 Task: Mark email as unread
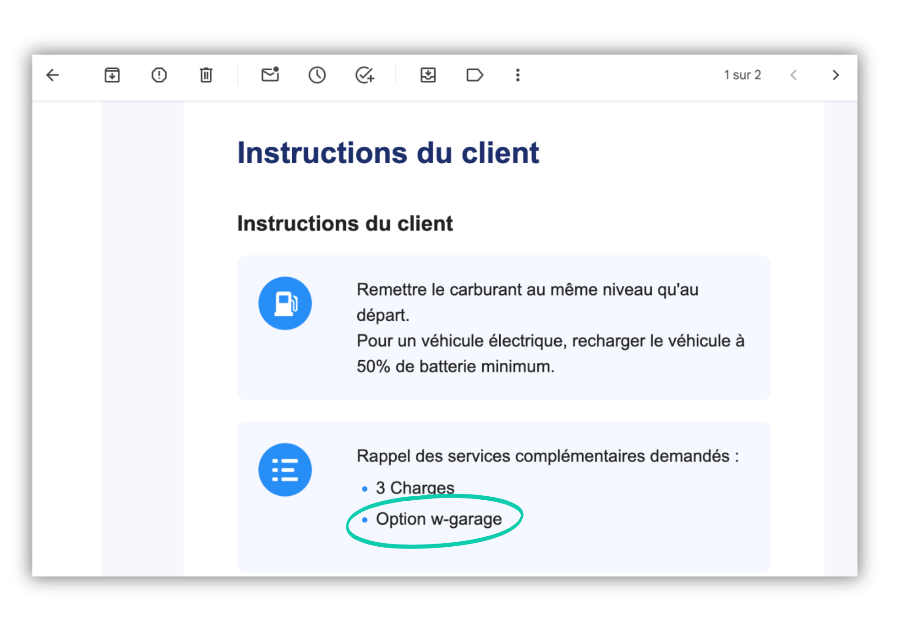270,74
